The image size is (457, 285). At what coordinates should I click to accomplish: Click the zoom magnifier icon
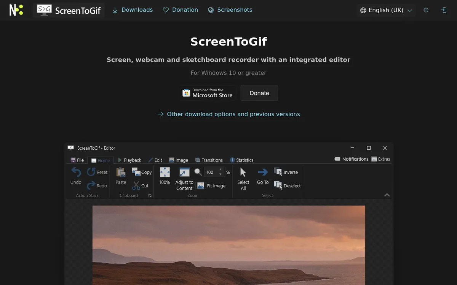pos(198,172)
